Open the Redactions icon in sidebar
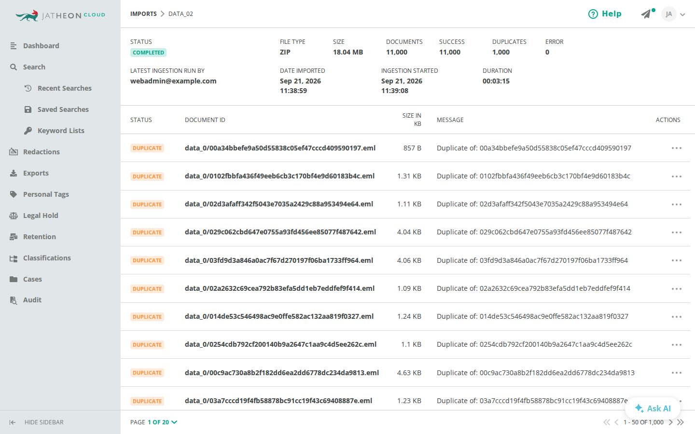Viewport: 695px width, 434px height. coord(14,152)
